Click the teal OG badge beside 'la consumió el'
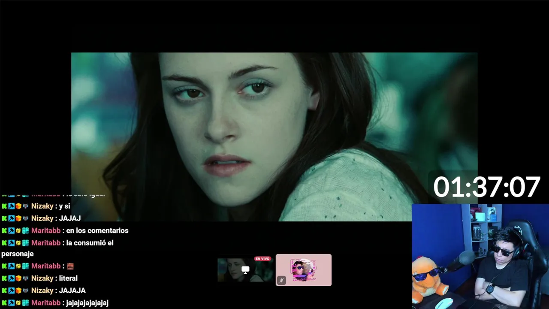This screenshot has width=549, height=309. point(25,242)
